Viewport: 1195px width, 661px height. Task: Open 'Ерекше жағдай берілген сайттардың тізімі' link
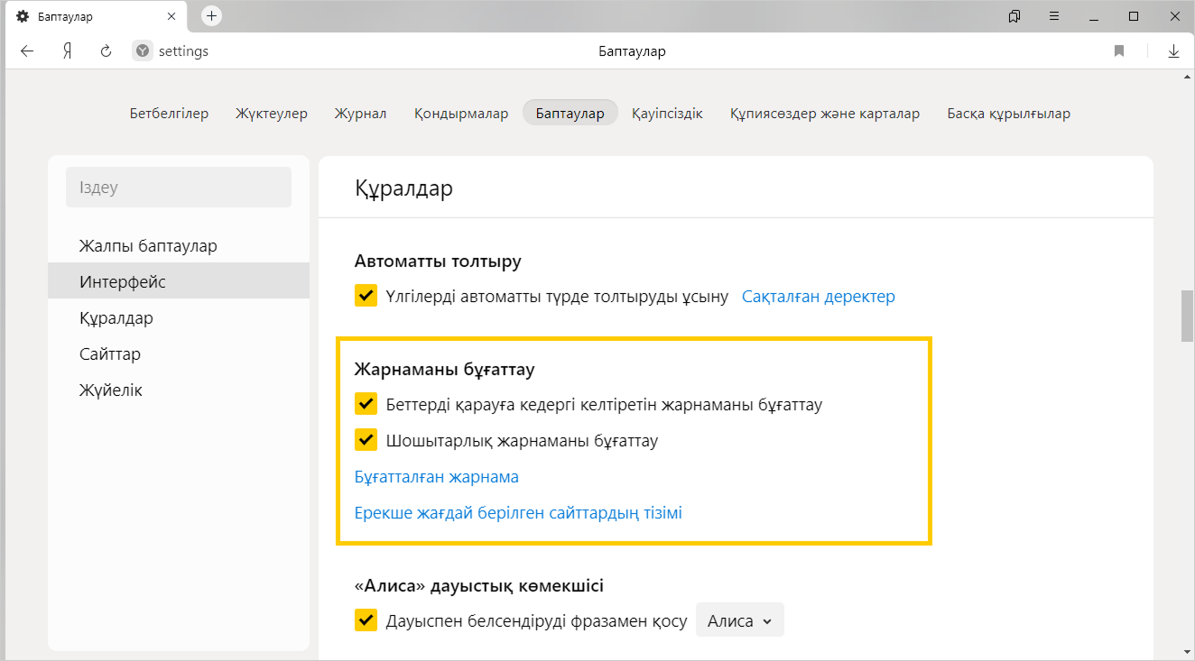click(x=518, y=513)
